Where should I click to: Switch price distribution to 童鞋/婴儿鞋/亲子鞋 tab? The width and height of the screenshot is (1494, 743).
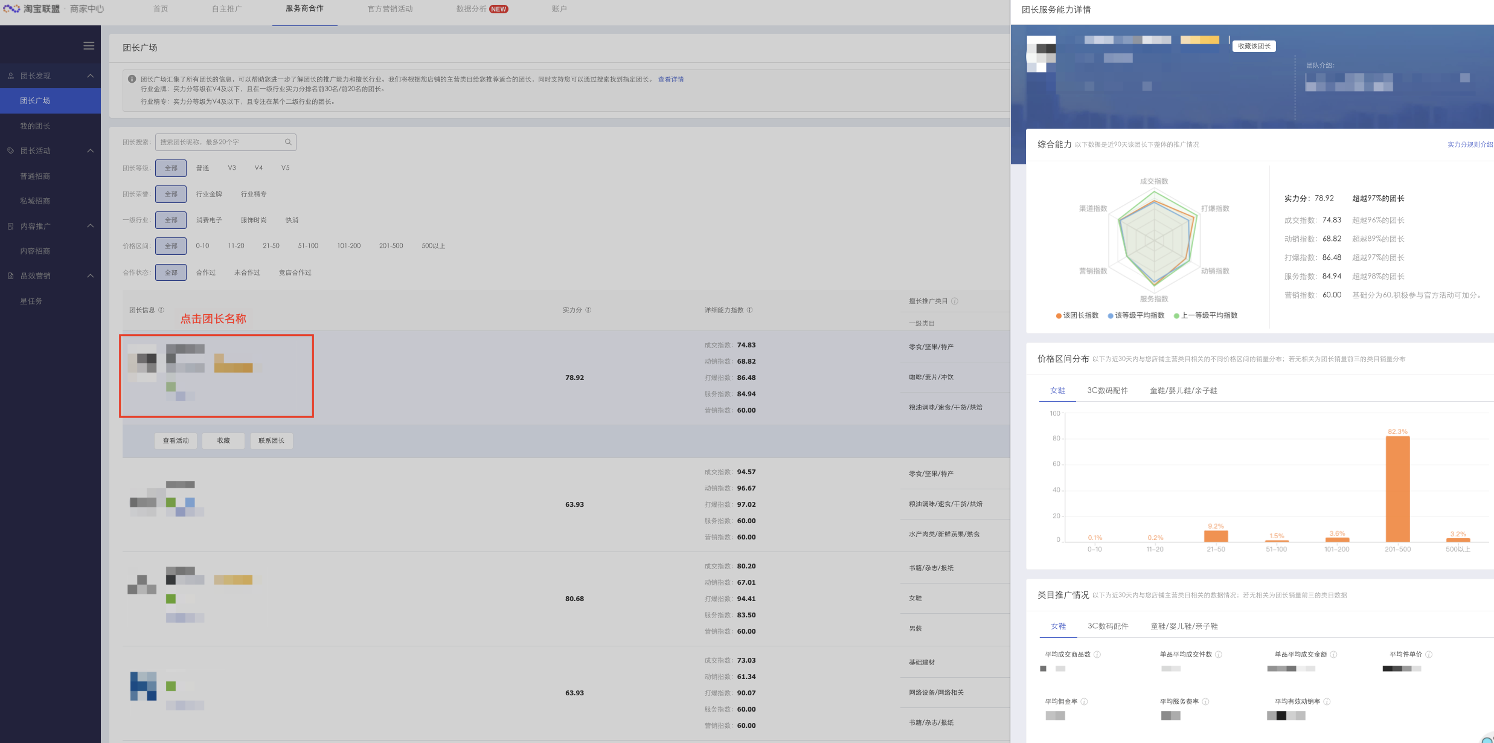(1184, 391)
